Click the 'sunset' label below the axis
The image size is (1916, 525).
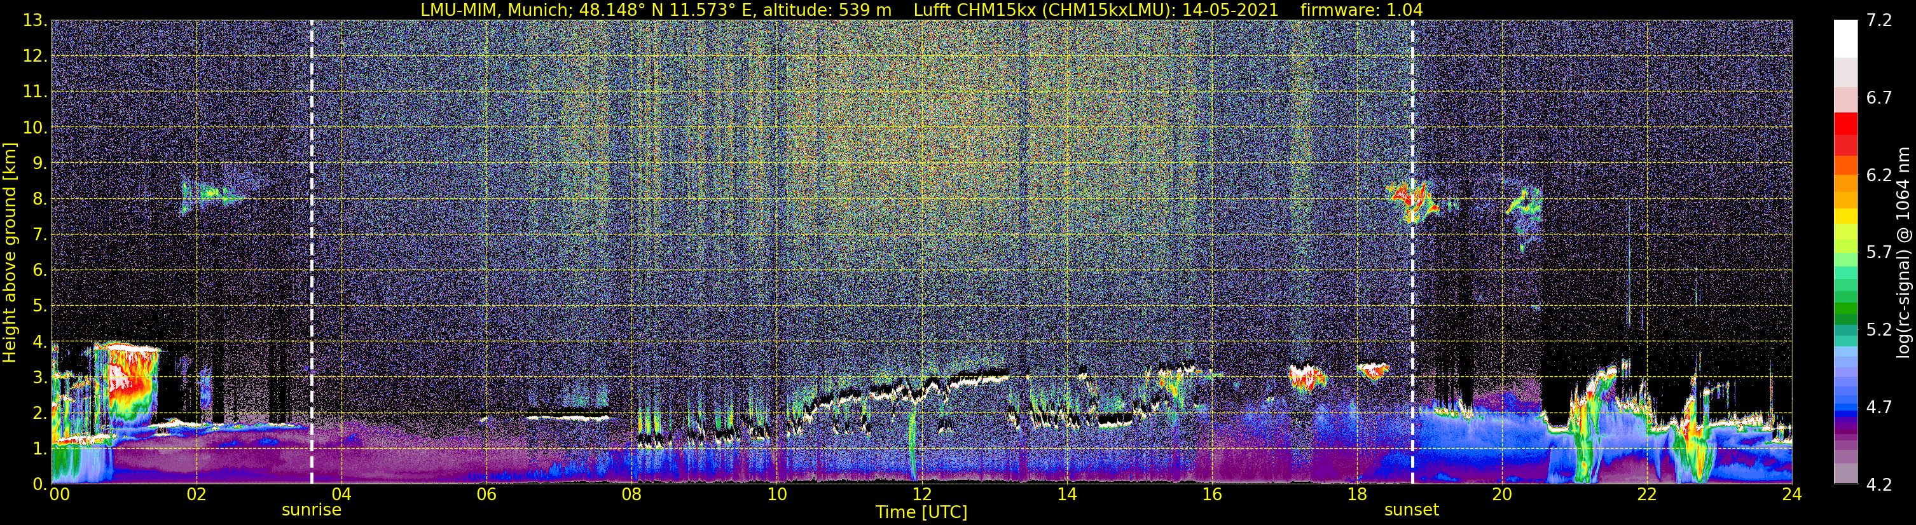[1411, 510]
